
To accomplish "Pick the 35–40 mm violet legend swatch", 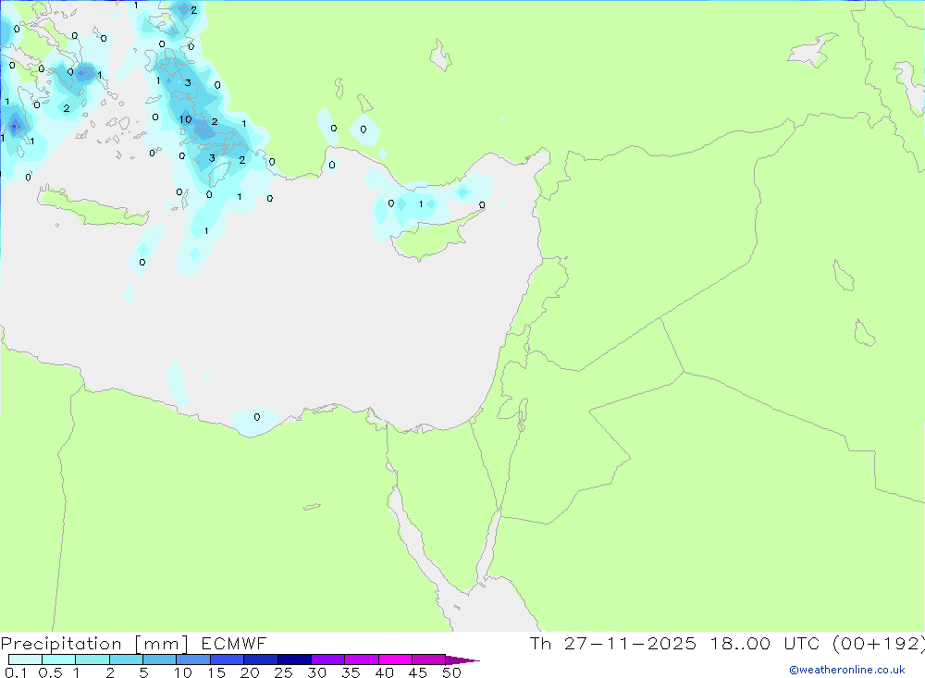I will click(x=361, y=660).
